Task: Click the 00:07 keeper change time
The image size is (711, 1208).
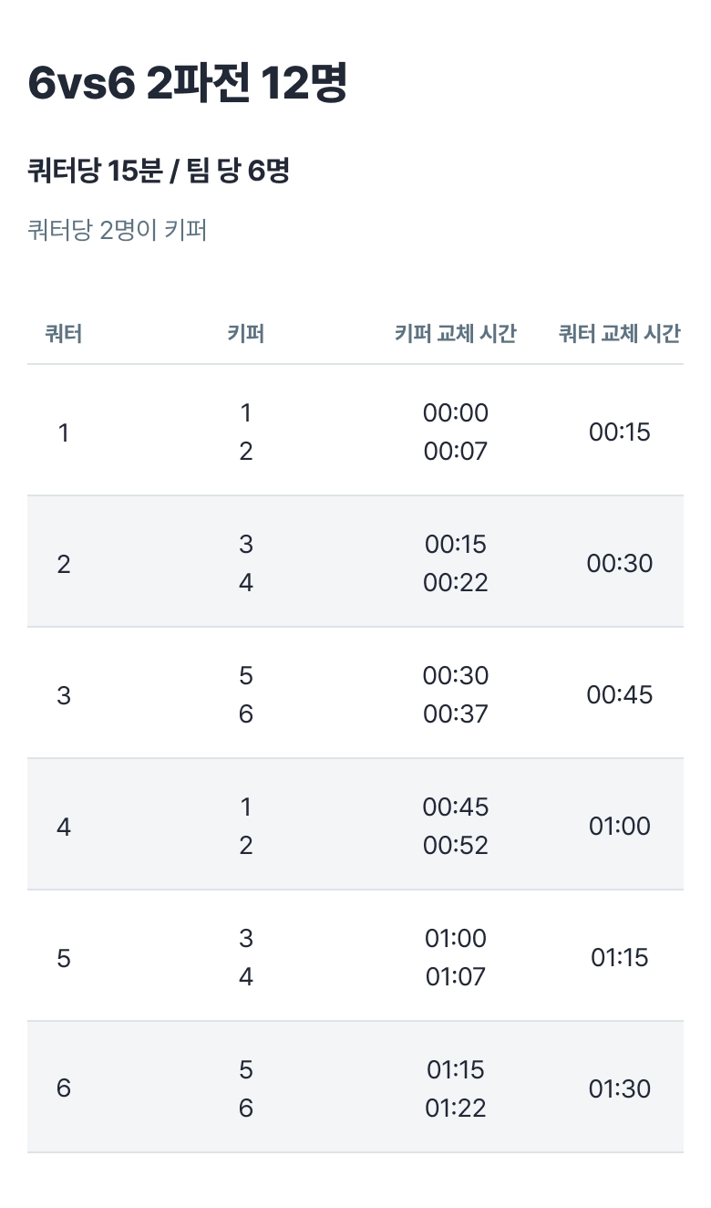Action: tap(455, 452)
